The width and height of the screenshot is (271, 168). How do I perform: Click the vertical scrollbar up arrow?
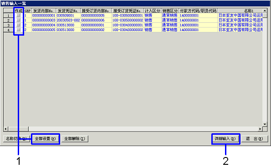265,10
